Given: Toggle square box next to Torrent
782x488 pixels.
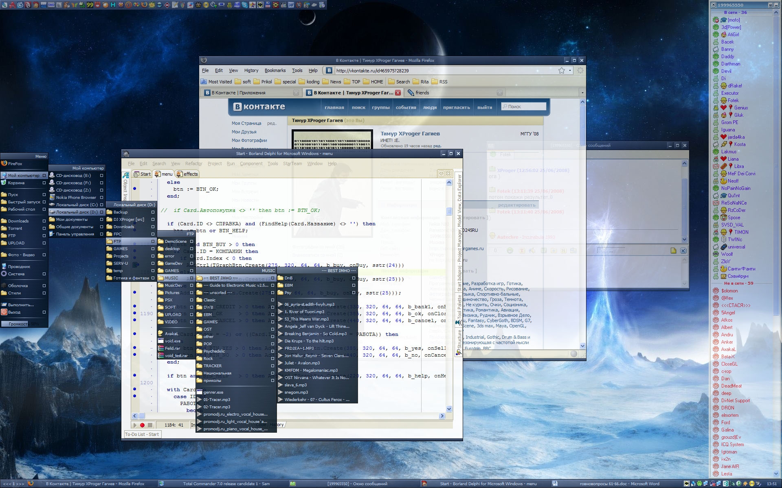Looking at the screenshot, I should click(44, 229).
